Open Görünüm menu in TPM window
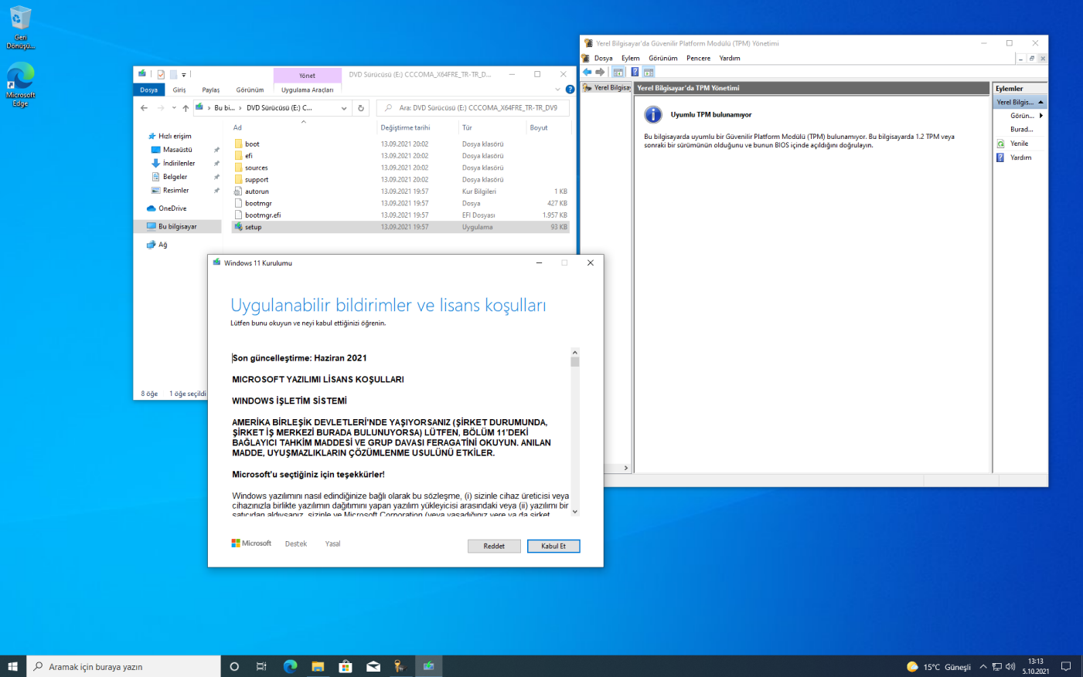This screenshot has height=677, width=1083. pyautogui.click(x=663, y=58)
